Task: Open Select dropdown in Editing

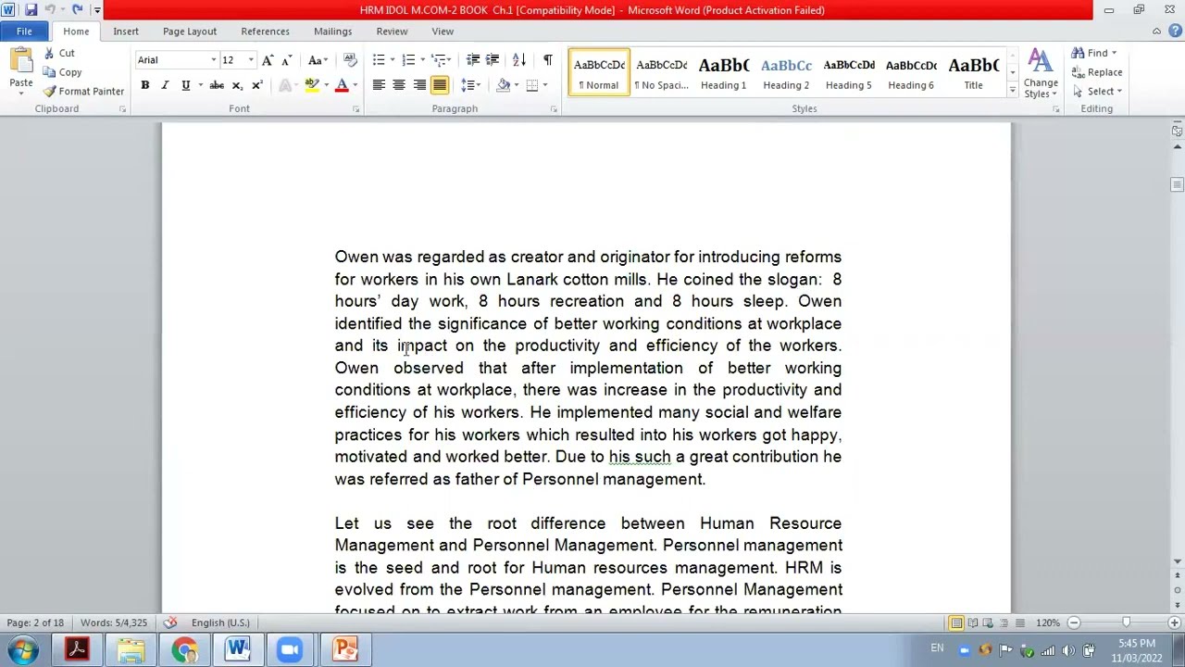Action: [x=1099, y=91]
